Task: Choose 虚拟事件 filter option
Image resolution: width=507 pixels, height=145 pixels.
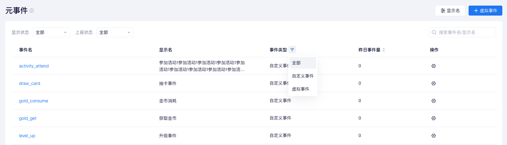Action: (303, 89)
